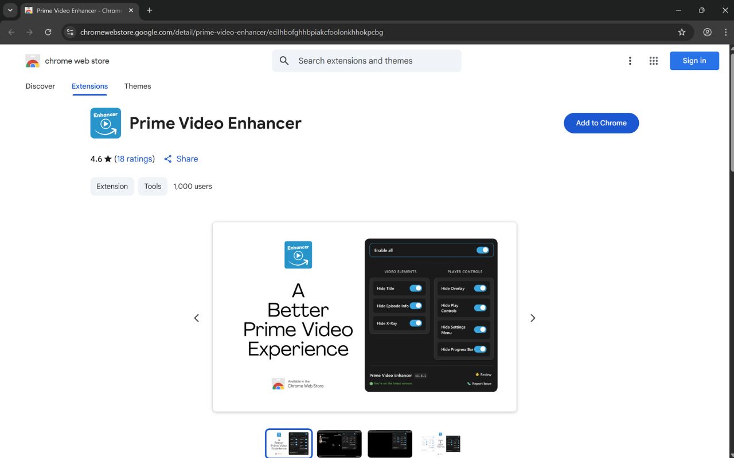This screenshot has width=734, height=458.
Task: Open the Chrome profile icon
Action: (707, 32)
